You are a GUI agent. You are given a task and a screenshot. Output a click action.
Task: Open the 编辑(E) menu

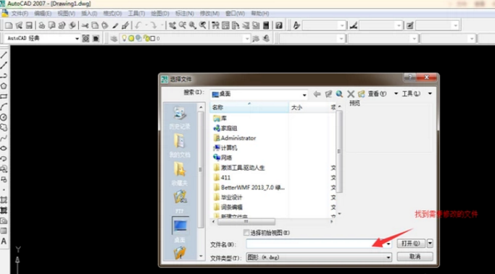pos(43,14)
